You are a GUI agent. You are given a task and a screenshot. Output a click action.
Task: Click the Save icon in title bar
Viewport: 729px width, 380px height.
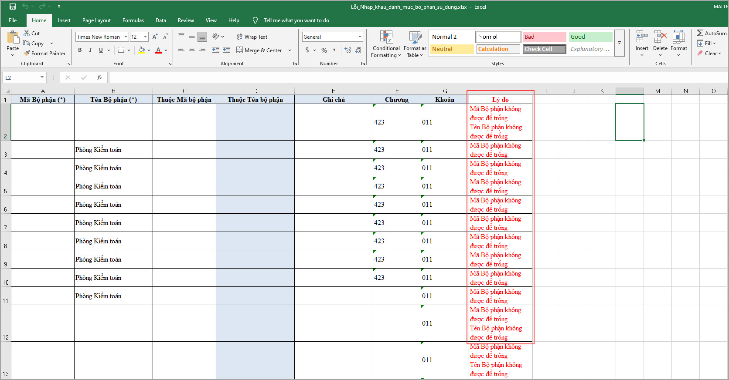coord(13,7)
